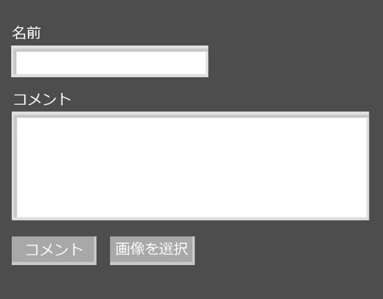Choose an image via 画像を選択 button
The image size is (383, 299).
[x=152, y=251]
